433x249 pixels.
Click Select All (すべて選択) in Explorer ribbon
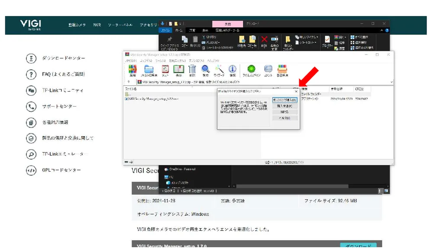tap(359, 37)
